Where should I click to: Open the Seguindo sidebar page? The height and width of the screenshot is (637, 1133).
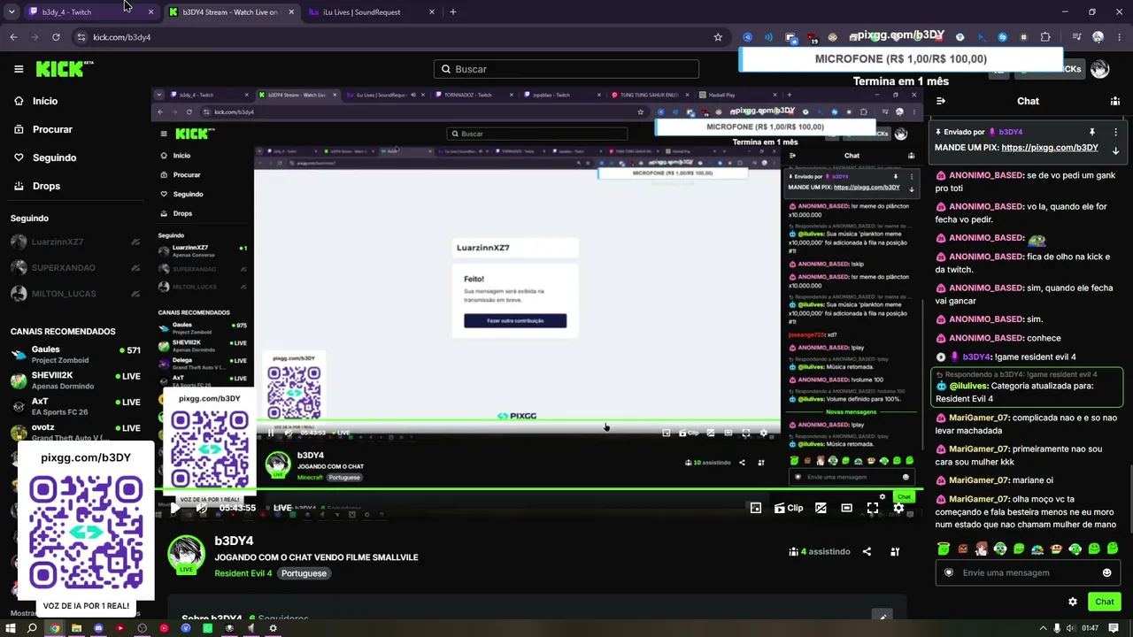tap(54, 157)
